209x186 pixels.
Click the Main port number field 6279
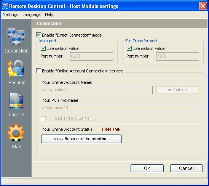click(91, 56)
